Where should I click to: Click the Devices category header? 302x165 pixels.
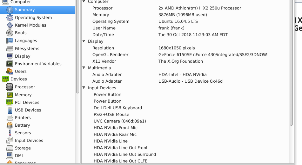pyautogui.click(x=18, y=79)
